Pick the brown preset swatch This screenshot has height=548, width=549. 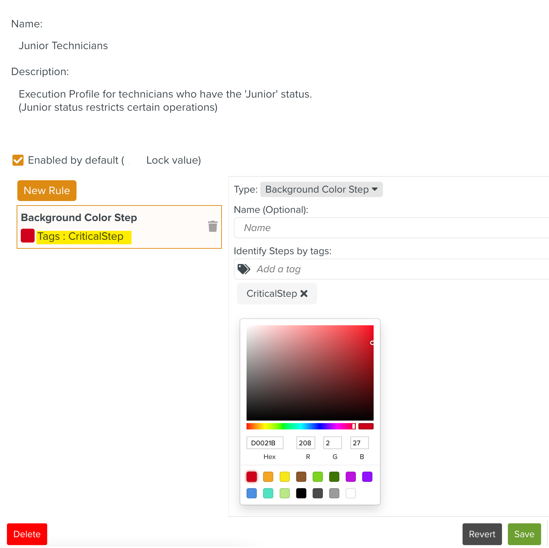[301, 477]
